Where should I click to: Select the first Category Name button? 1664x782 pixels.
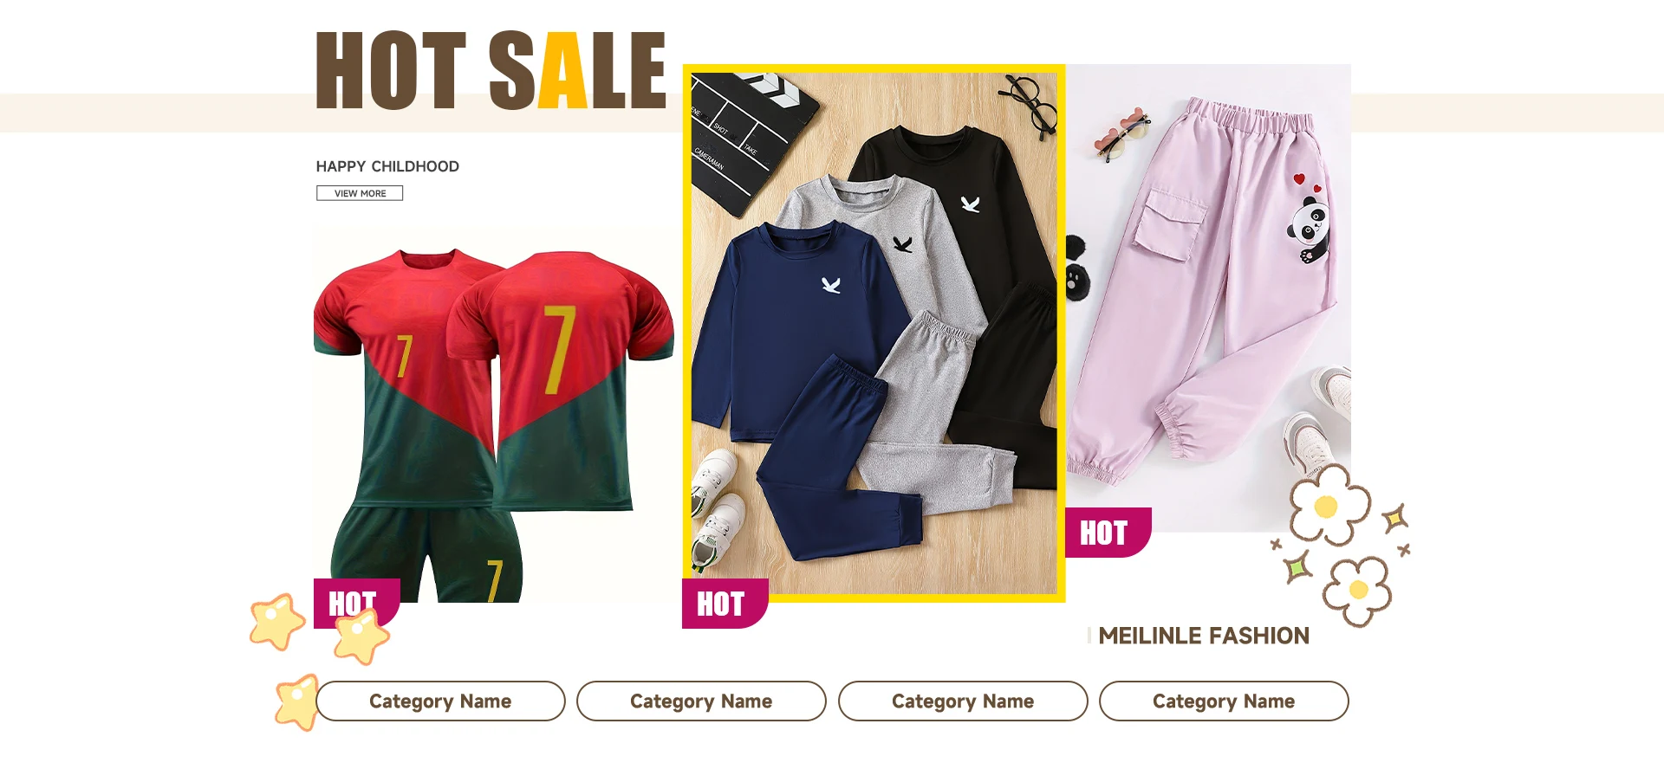(x=440, y=701)
